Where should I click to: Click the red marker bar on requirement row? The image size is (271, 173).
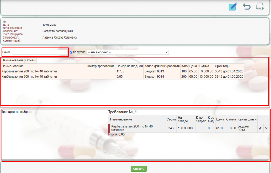(109, 128)
